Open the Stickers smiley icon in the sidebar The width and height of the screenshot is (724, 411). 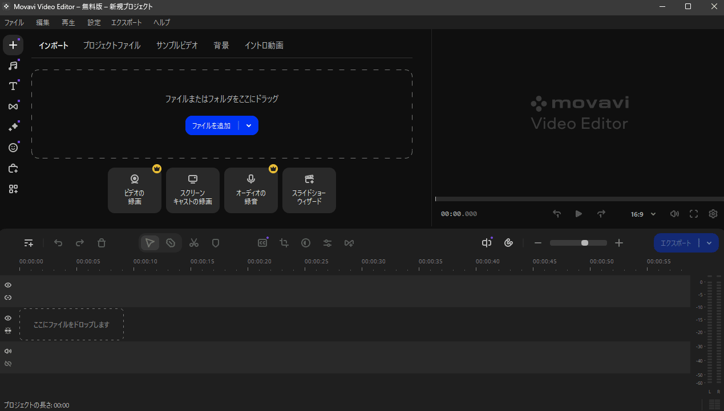[x=13, y=147]
